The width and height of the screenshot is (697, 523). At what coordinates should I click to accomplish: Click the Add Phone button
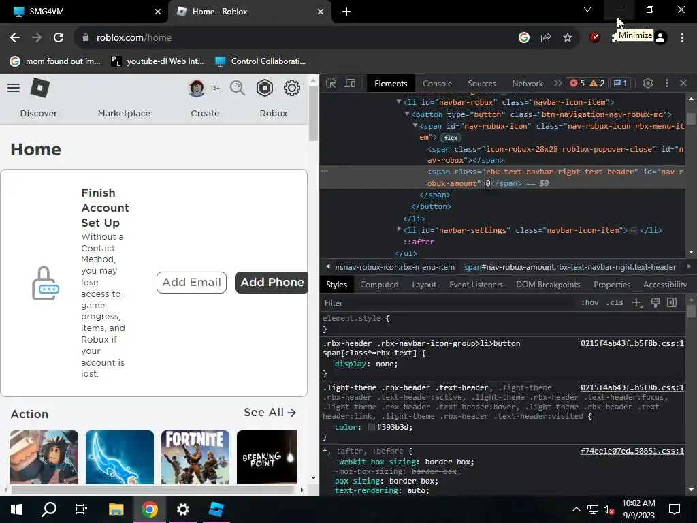(271, 283)
